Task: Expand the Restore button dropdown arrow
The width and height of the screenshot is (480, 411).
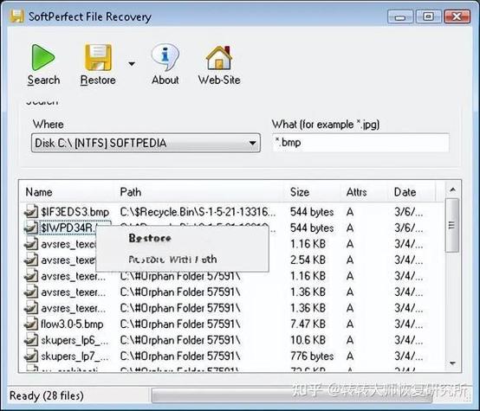Action: pyautogui.click(x=132, y=64)
